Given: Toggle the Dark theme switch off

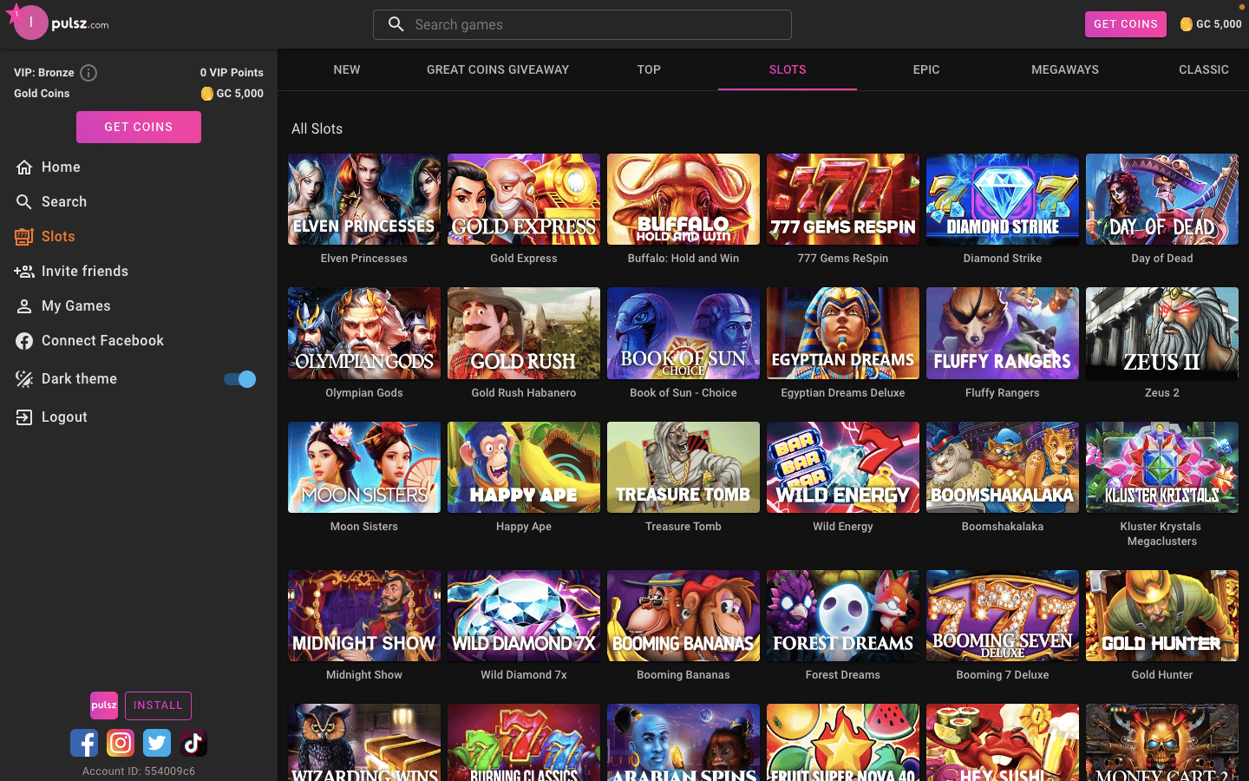Looking at the screenshot, I should click(x=239, y=379).
